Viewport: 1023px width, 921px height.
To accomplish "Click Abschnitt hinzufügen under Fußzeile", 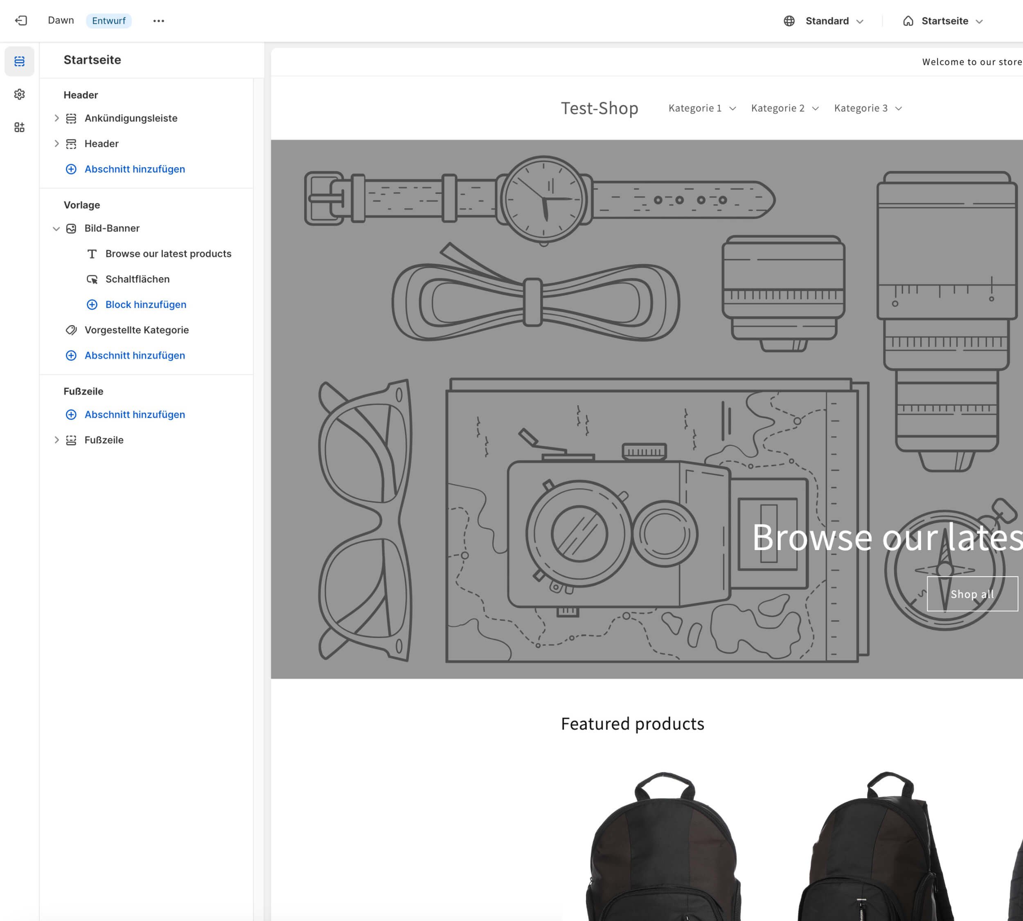I will pyautogui.click(x=134, y=414).
